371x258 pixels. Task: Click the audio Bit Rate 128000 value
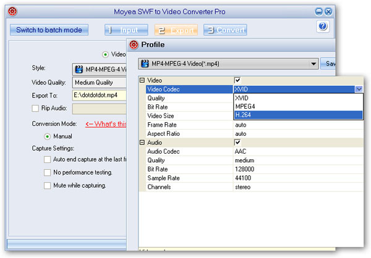coord(244,169)
